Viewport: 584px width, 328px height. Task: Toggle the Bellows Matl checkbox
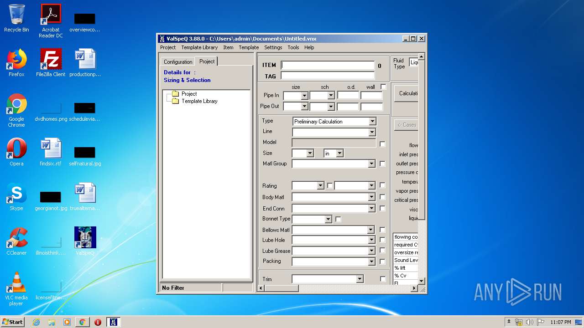click(x=382, y=230)
